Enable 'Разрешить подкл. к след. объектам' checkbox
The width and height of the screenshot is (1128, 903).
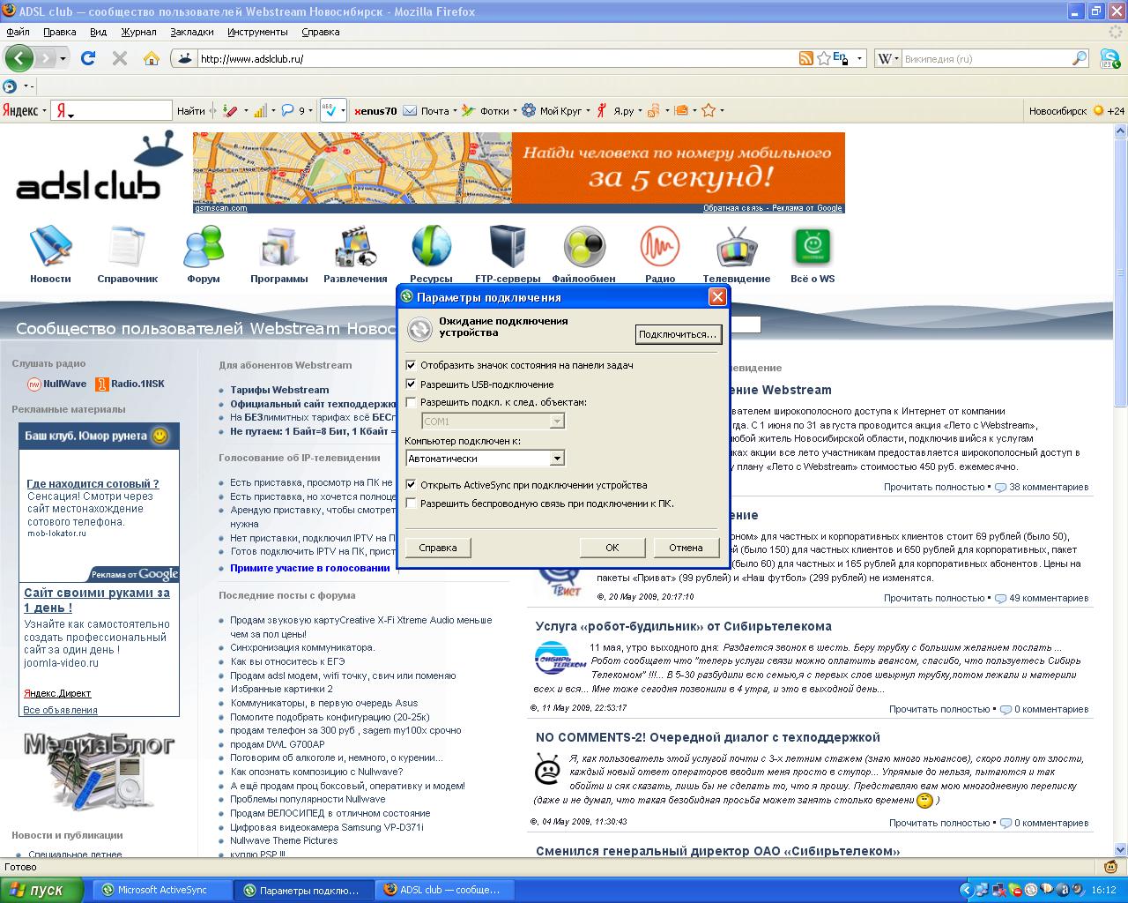(x=411, y=402)
